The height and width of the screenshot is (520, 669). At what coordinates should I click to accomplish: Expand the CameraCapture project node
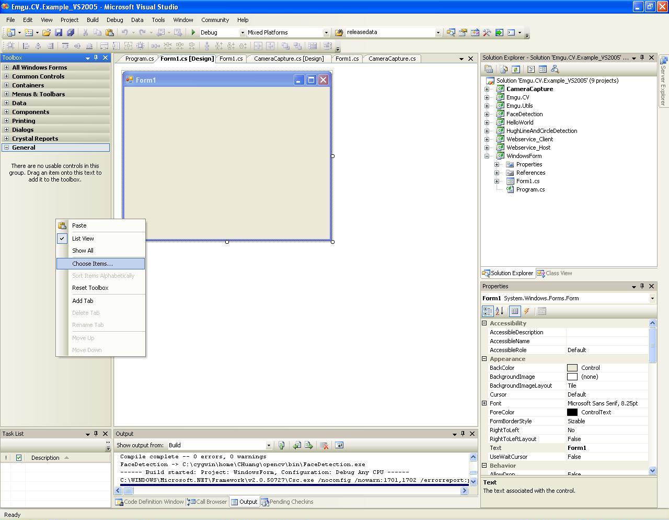click(487, 89)
